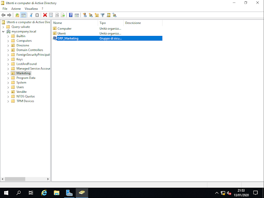Open the ? help menu
264x198 pixels.
42,9
